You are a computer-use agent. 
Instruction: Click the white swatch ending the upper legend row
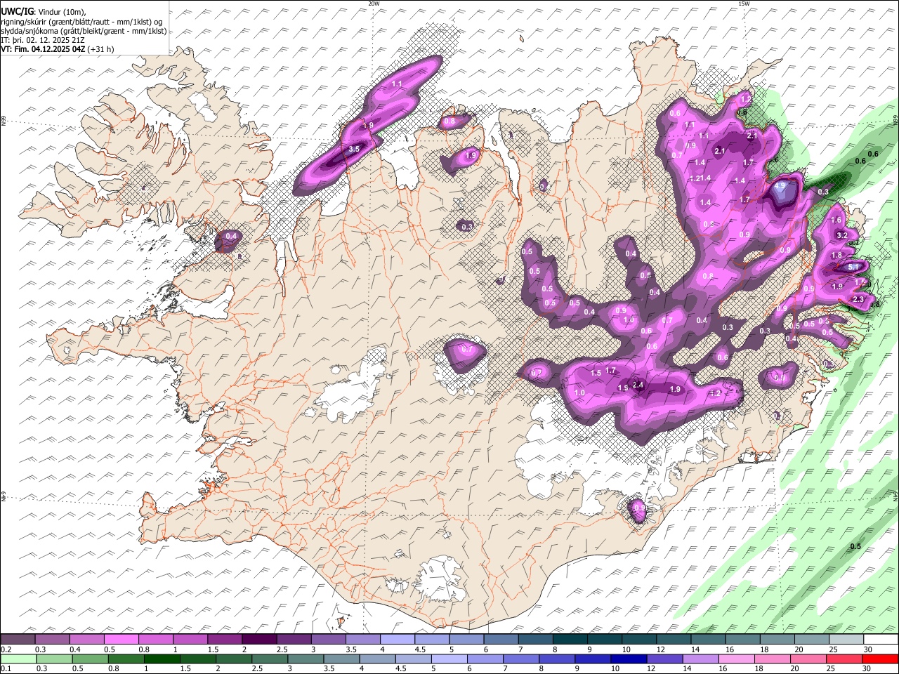[880, 639]
